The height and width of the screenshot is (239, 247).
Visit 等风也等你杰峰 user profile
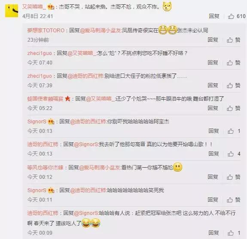pos(45,167)
